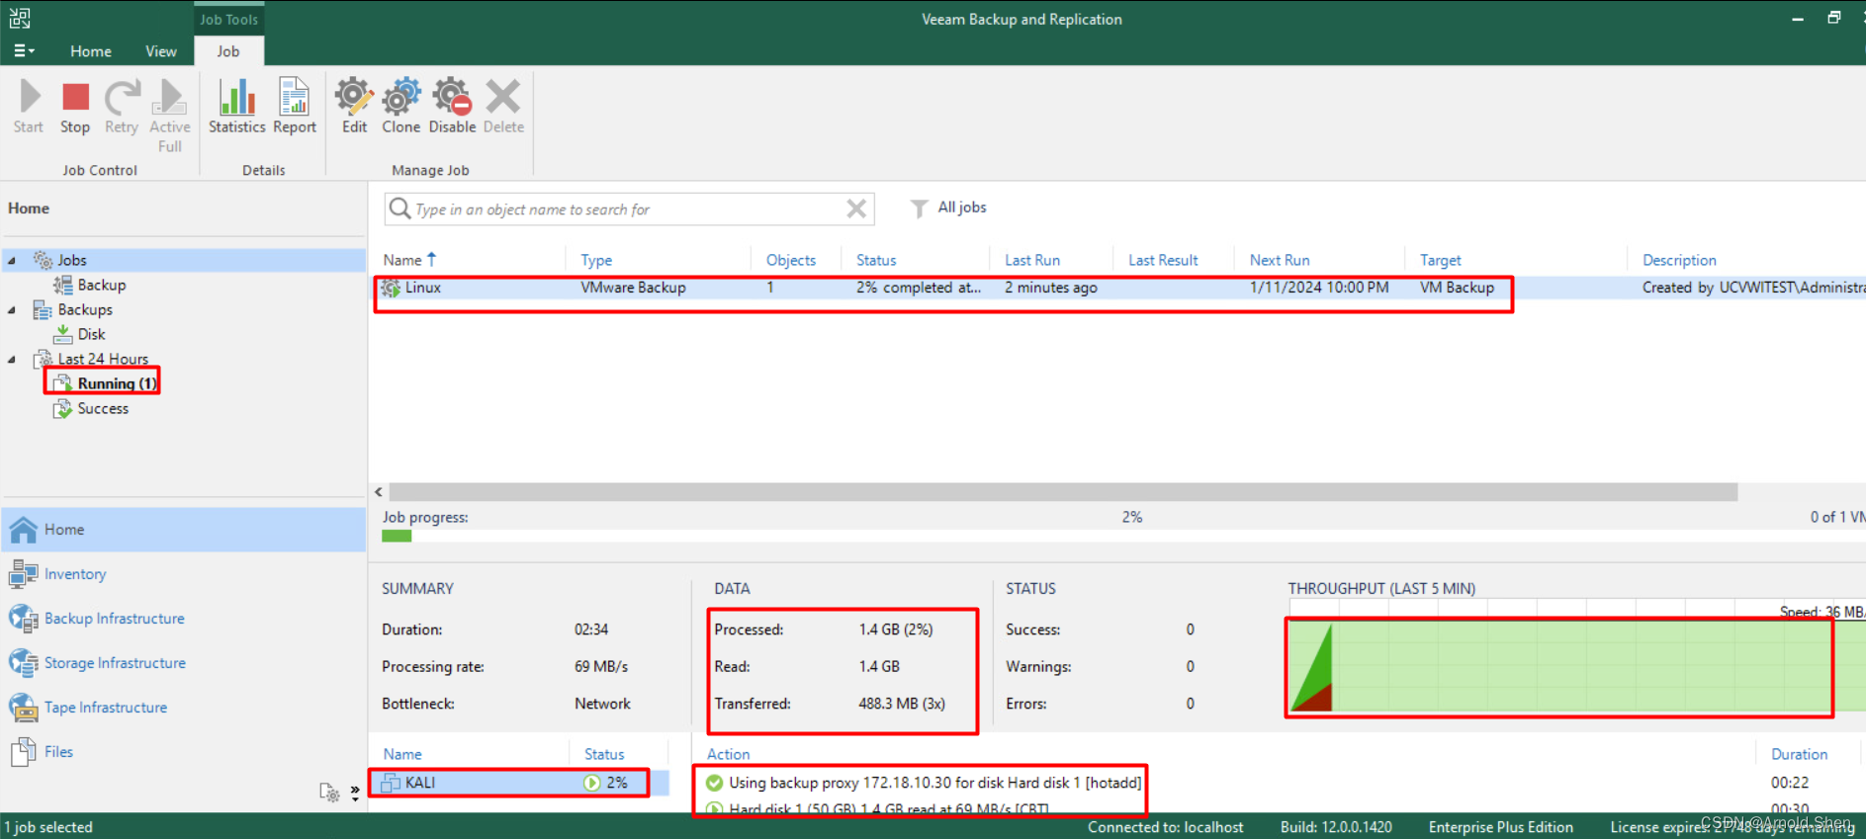Screen dimensions: 1866x839
Task: Click the Duration column header in the log
Action: [x=1799, y=754]
